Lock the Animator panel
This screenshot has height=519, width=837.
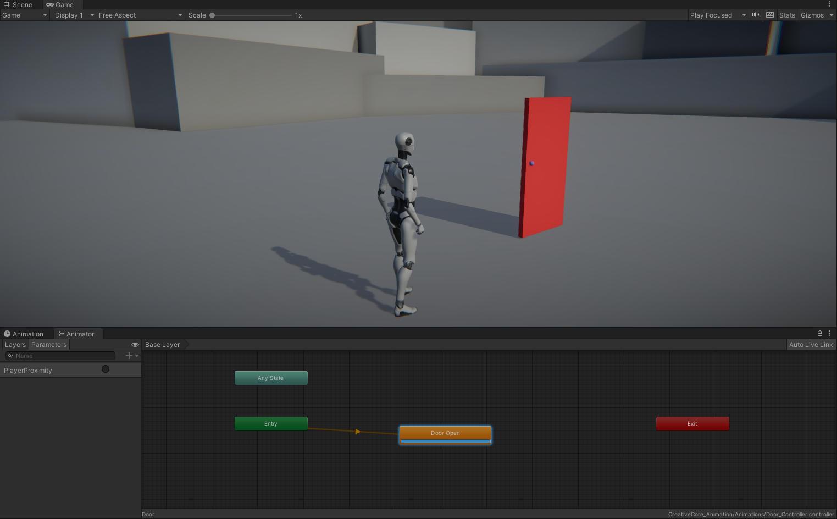820,333
